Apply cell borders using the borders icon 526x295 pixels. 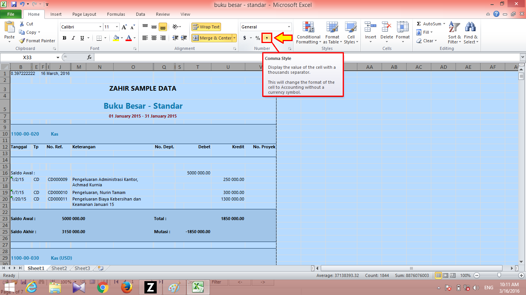(99, 38)
